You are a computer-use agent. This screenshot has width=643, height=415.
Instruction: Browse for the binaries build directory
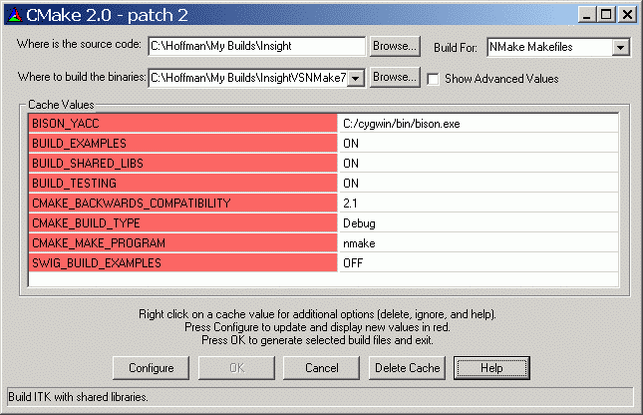395,77
